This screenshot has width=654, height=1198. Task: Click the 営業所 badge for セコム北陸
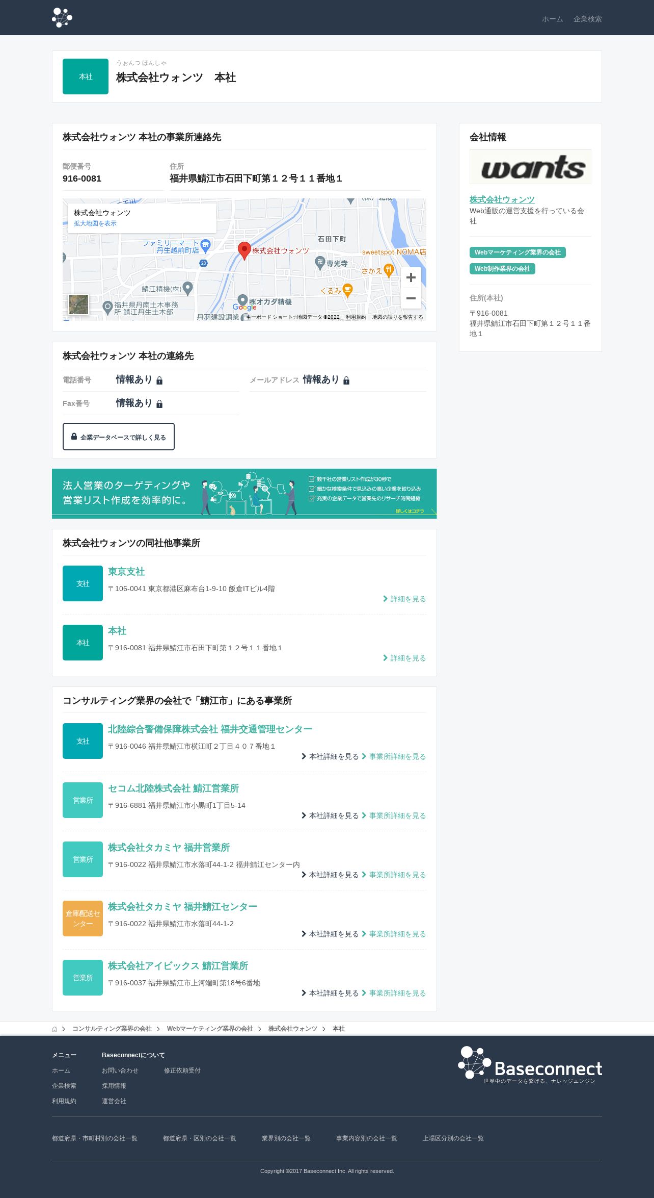coord(83,800)
